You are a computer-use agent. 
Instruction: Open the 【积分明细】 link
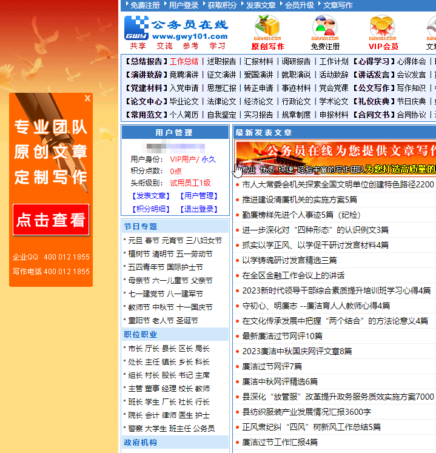pos(151,209)
